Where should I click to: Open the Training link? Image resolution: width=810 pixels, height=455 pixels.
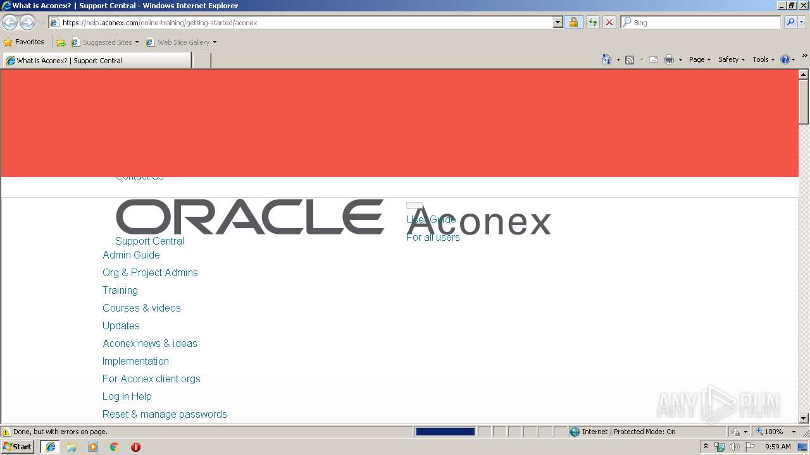click(x=120, y=290)
